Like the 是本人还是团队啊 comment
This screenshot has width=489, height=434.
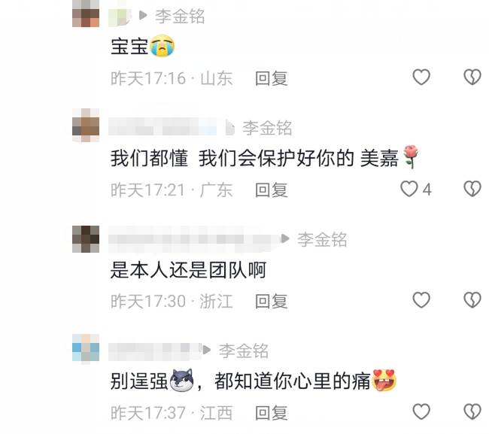coord(421,300)
